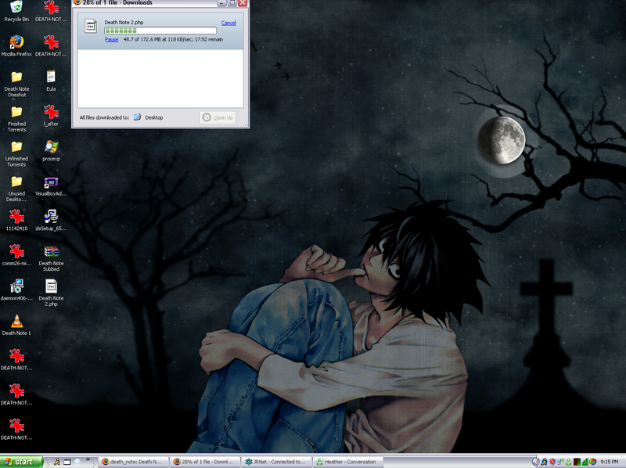Click the green user messenger tray icon
626x468 pixels.
click(x=568, y=462)
